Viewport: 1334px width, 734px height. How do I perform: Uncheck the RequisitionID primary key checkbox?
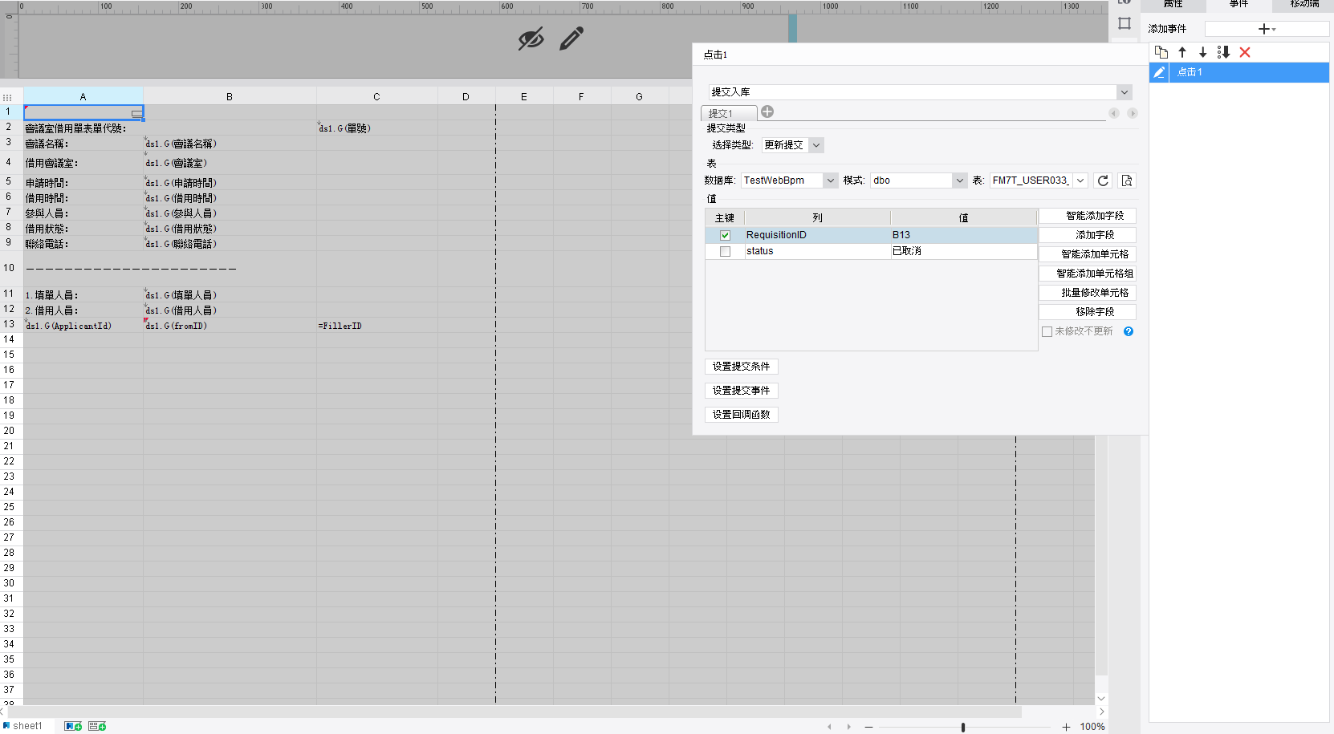click(x=725, y=235)
